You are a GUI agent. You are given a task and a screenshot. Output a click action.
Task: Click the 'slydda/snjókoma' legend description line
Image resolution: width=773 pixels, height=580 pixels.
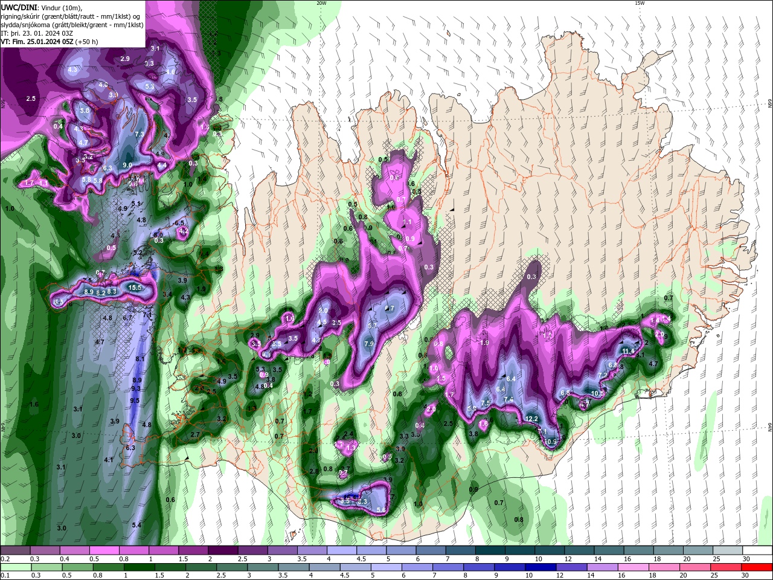click(x=72, y=25)
